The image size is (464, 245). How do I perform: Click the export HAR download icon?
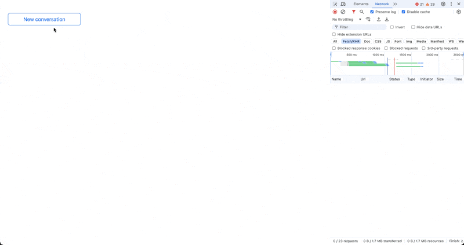click(386, 20)
